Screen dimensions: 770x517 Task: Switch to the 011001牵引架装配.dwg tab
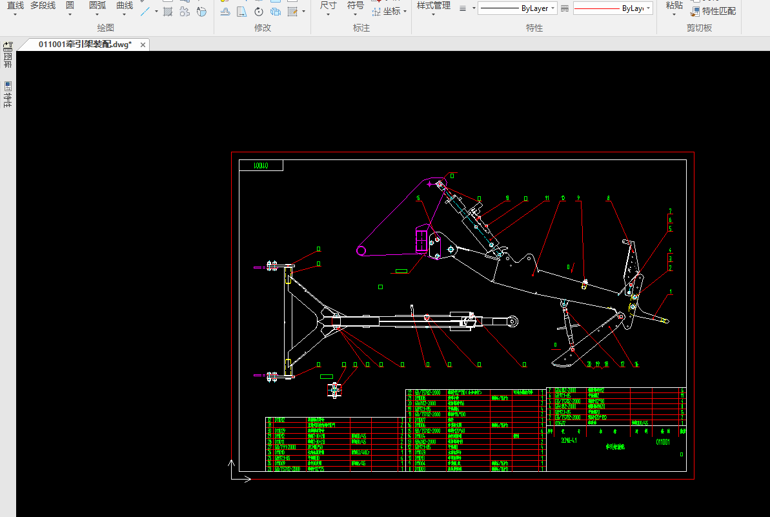tap(85, 45)
